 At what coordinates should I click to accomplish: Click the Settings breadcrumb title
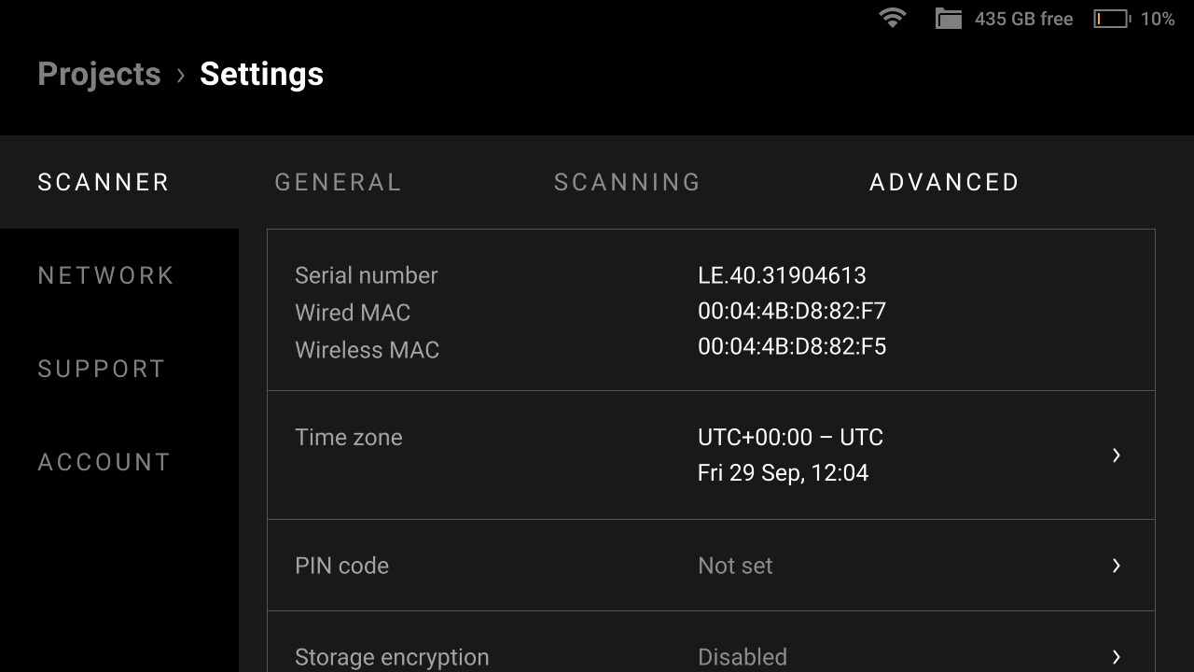[x=261, y=75]
